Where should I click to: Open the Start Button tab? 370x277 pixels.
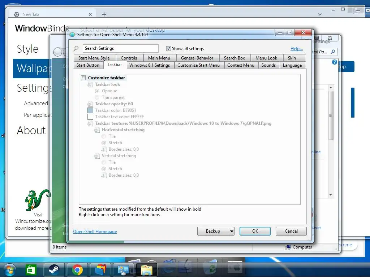click(x=88, y=65)
